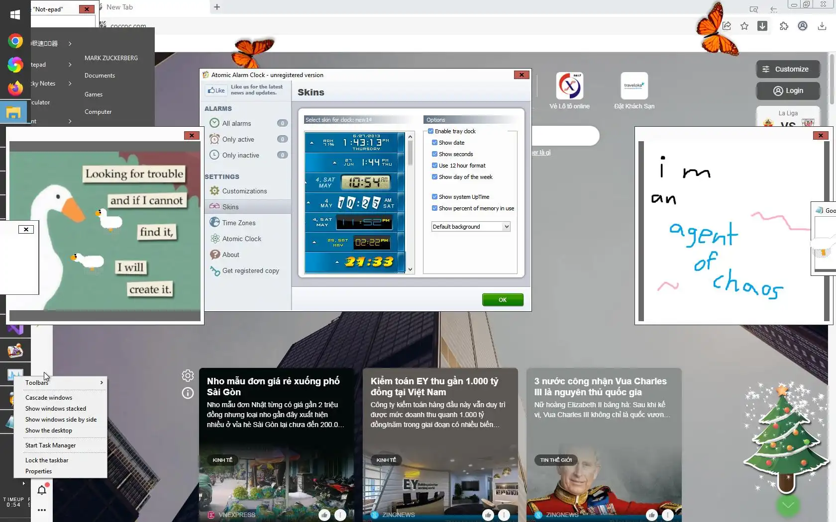Like the Nho mẫu đơn news card

click(324, 515)
